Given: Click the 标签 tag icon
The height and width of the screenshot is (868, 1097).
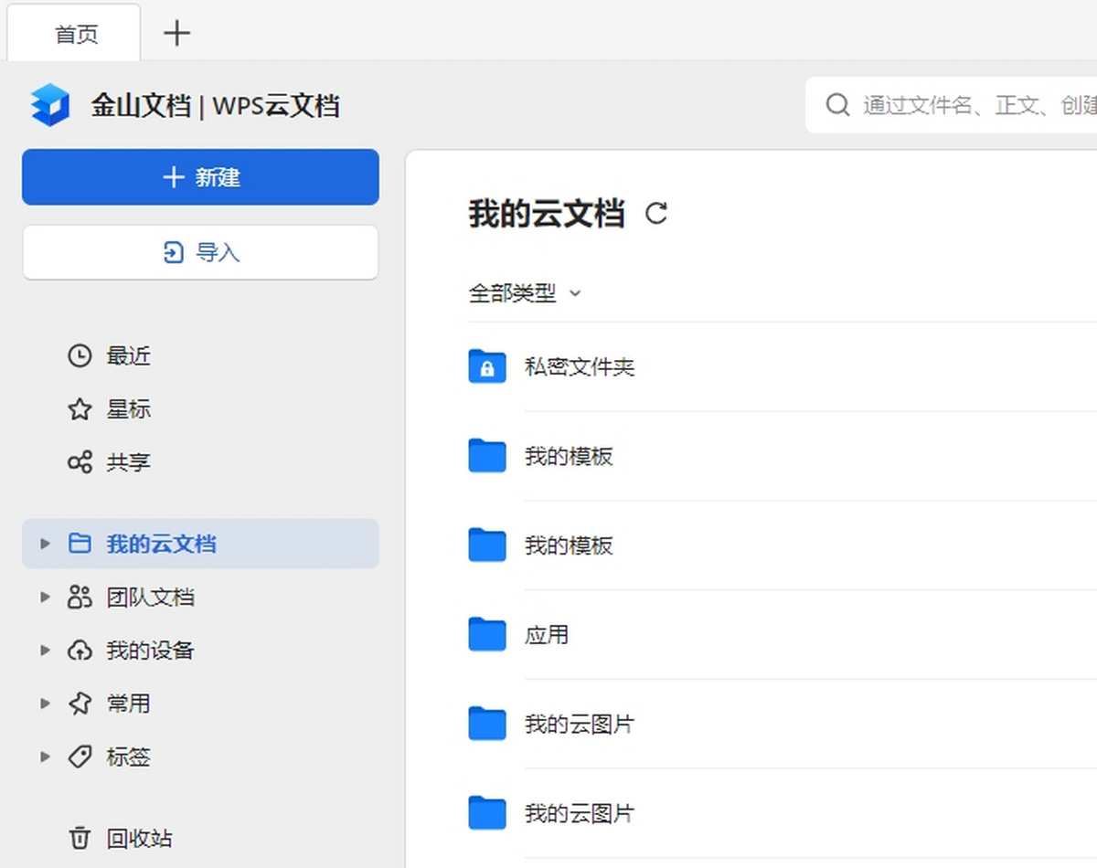Looking at the screenshot, I should pyautogui.click(x=80, y=757).
